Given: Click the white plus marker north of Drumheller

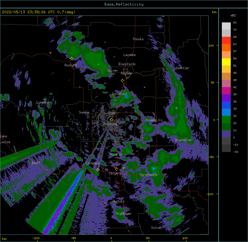Looking at the screenshot, I should coord(176,108).
